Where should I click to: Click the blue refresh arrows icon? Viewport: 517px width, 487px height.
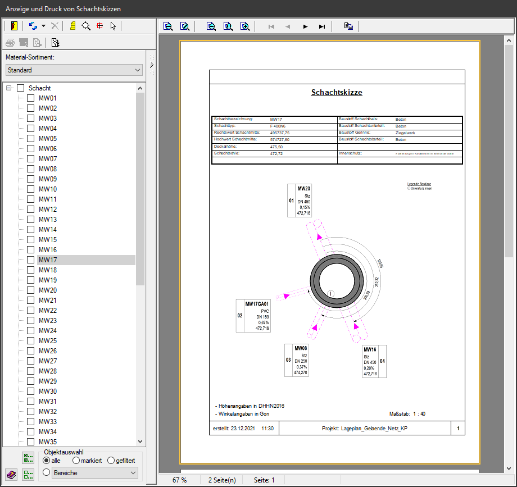(x=33, y=26)
